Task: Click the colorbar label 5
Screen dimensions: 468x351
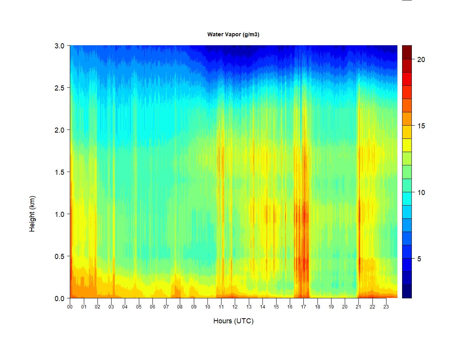Action: [419, 259]
